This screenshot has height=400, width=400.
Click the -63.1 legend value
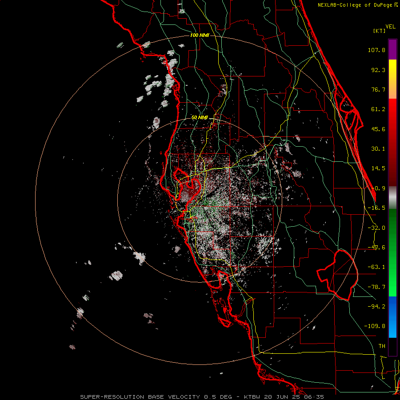pos(376,267)
